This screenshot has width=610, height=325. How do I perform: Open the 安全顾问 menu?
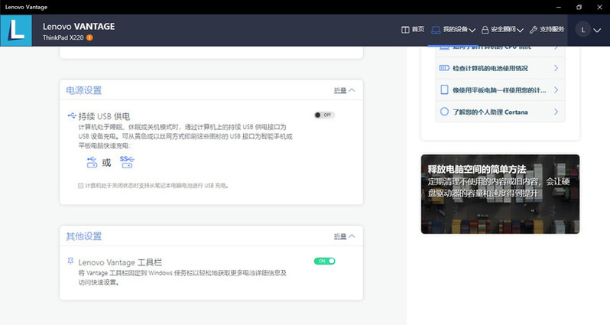502,30
